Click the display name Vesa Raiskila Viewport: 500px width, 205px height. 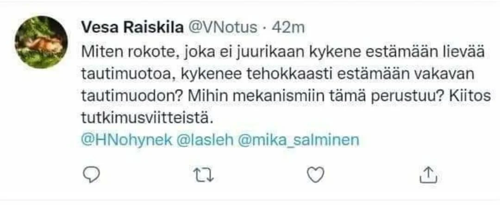(130, 27)
